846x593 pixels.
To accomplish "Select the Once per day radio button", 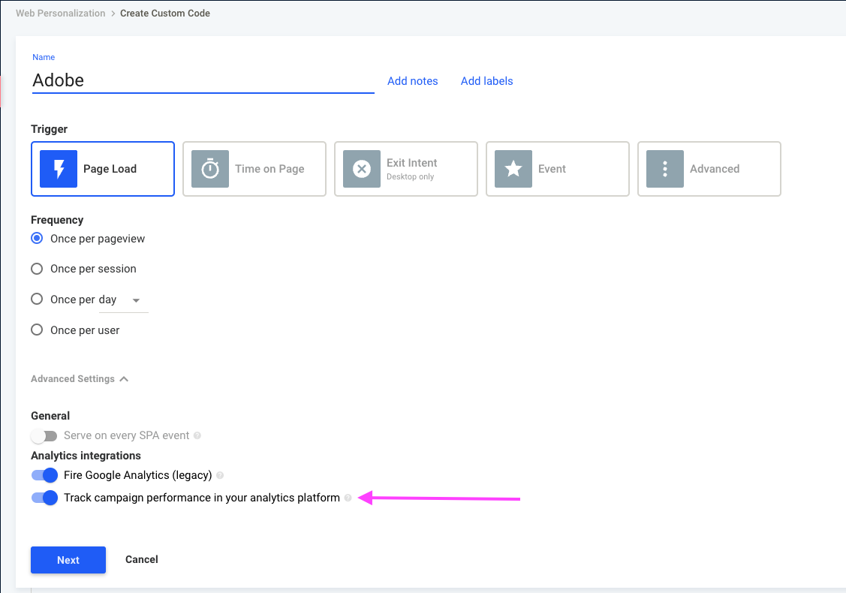I will pos(37,299).
